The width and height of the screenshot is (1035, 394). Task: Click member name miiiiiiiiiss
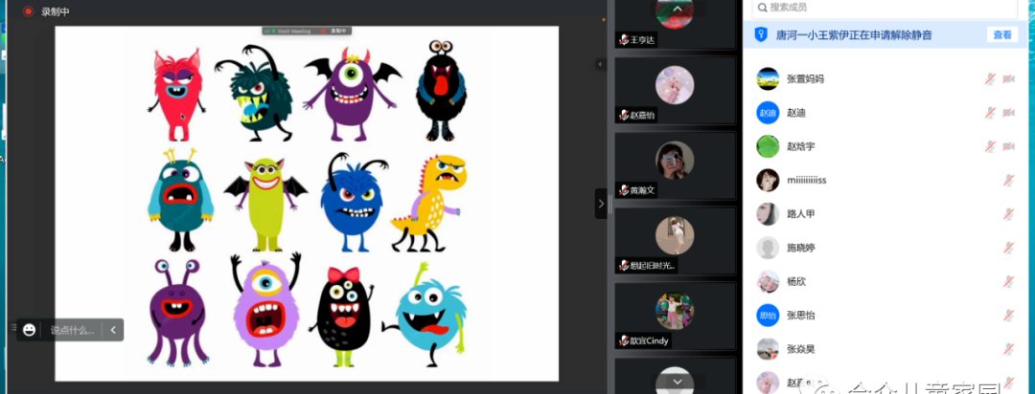tap(807, 180)
